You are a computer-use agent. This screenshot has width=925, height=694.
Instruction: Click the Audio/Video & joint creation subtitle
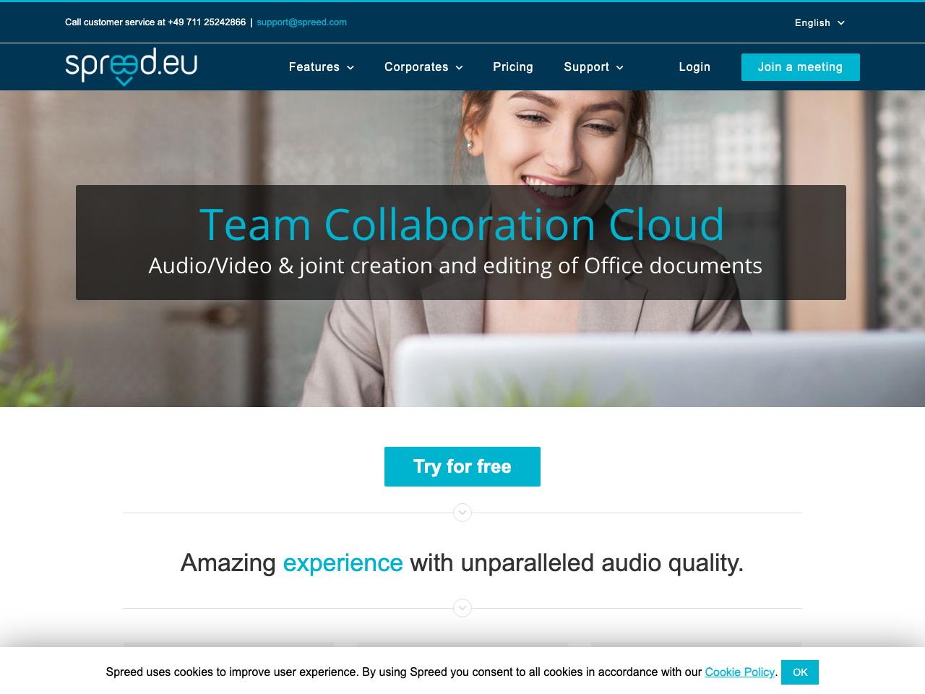[x=455, y=266]
